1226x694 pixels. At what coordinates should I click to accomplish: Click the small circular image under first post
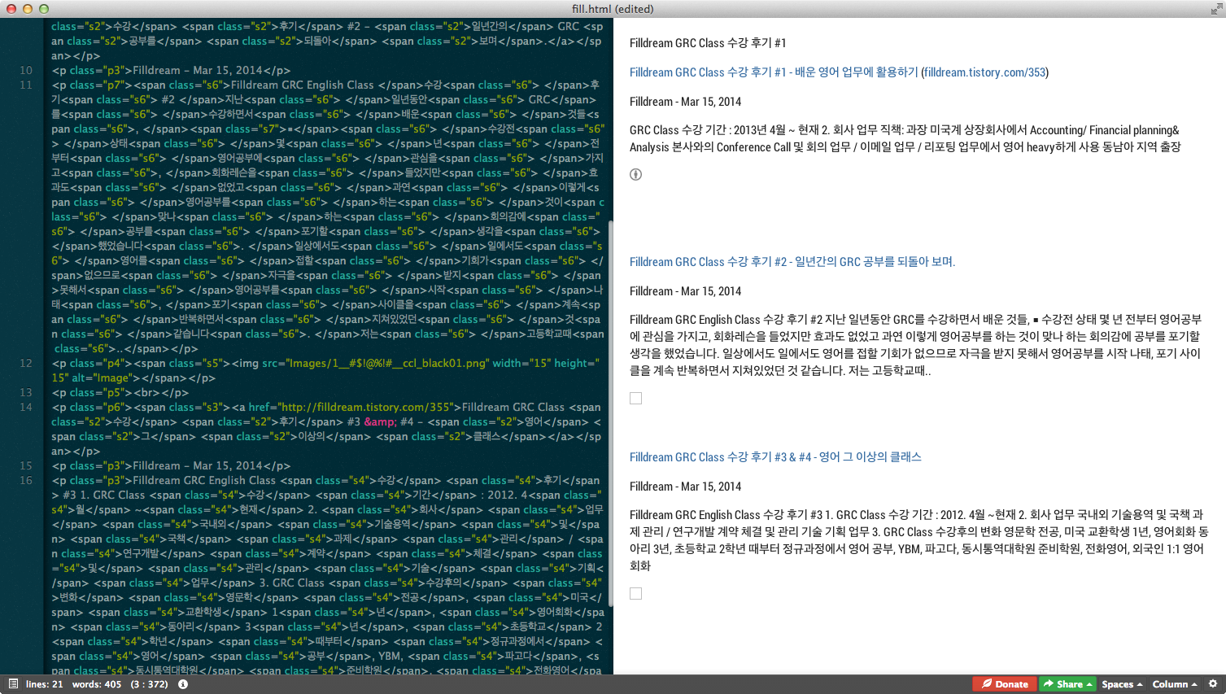click(x=636, y=174)
